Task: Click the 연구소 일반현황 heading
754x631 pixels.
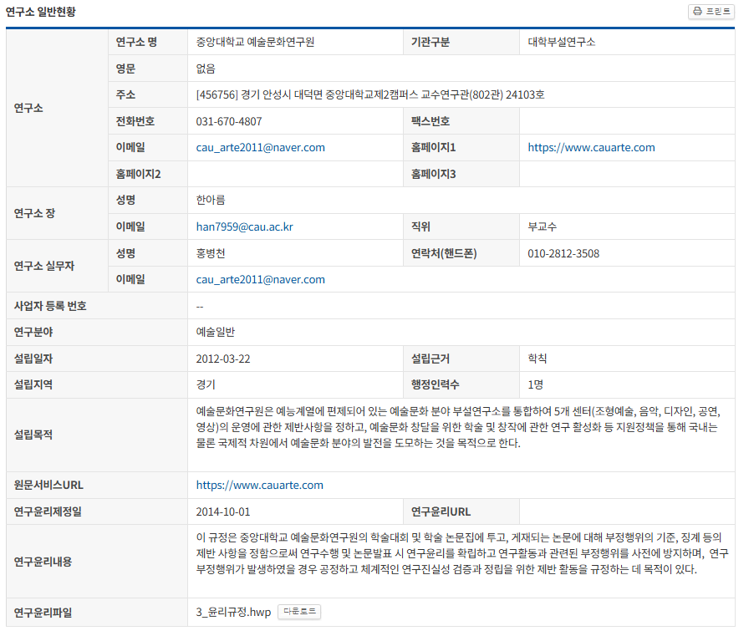Action: pos(40,12)
